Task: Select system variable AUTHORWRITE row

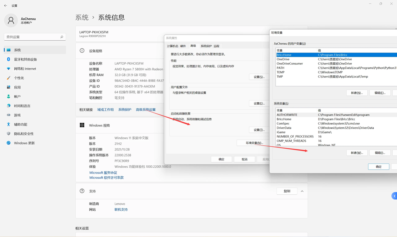Action: pos(336,115)
